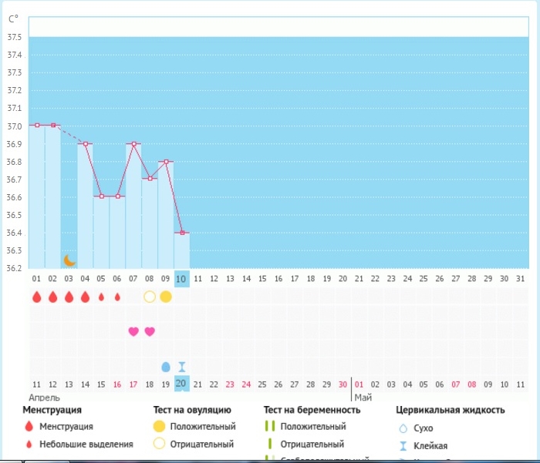Click the 'Клейкая' cervical fluid legend label
The width and height of the screenshot is (540, 463).
pos(430,445)
